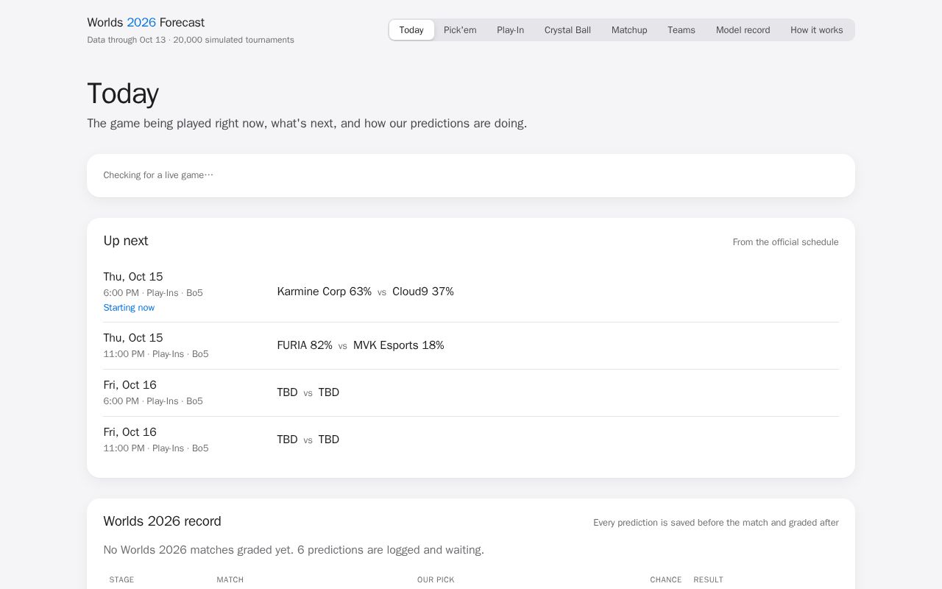Click the 'Worlds 2026 record' section heading
The width and height of the screenshot is (942, 589).
click(163, 521)
